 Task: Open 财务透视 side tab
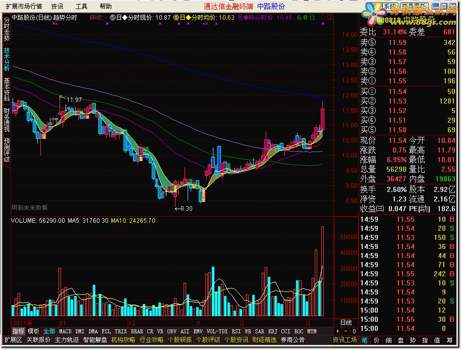(7, 120)
